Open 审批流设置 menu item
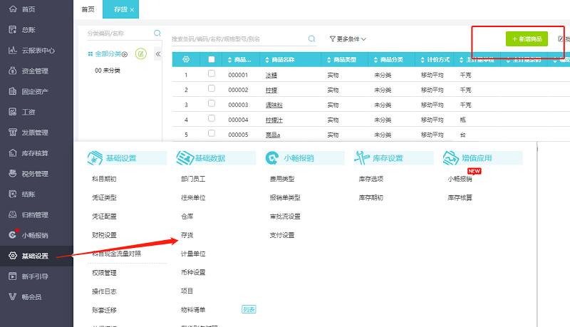570x327 pixels. point(285,216)
